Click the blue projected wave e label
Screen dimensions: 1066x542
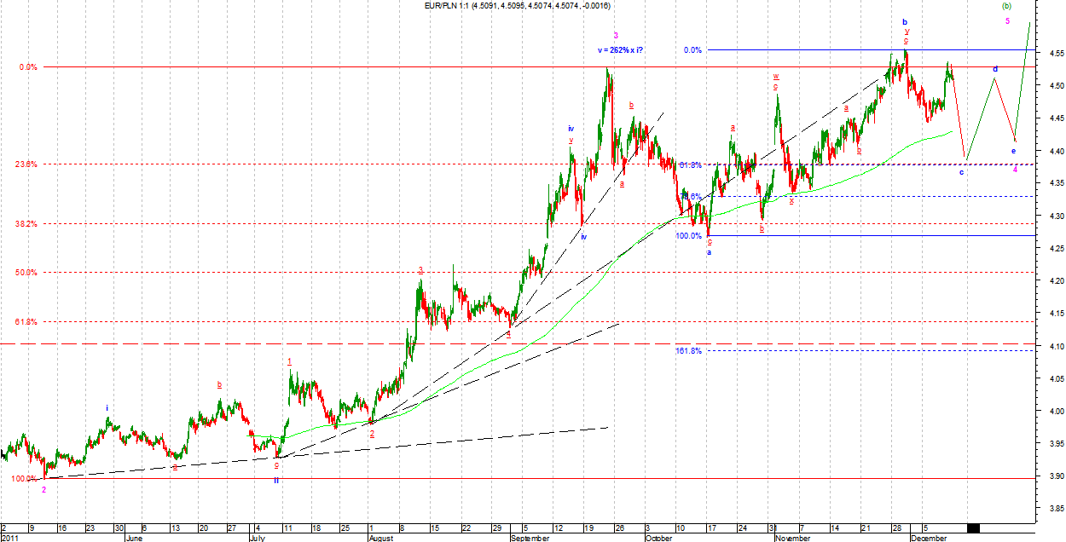pos(1013,152)
